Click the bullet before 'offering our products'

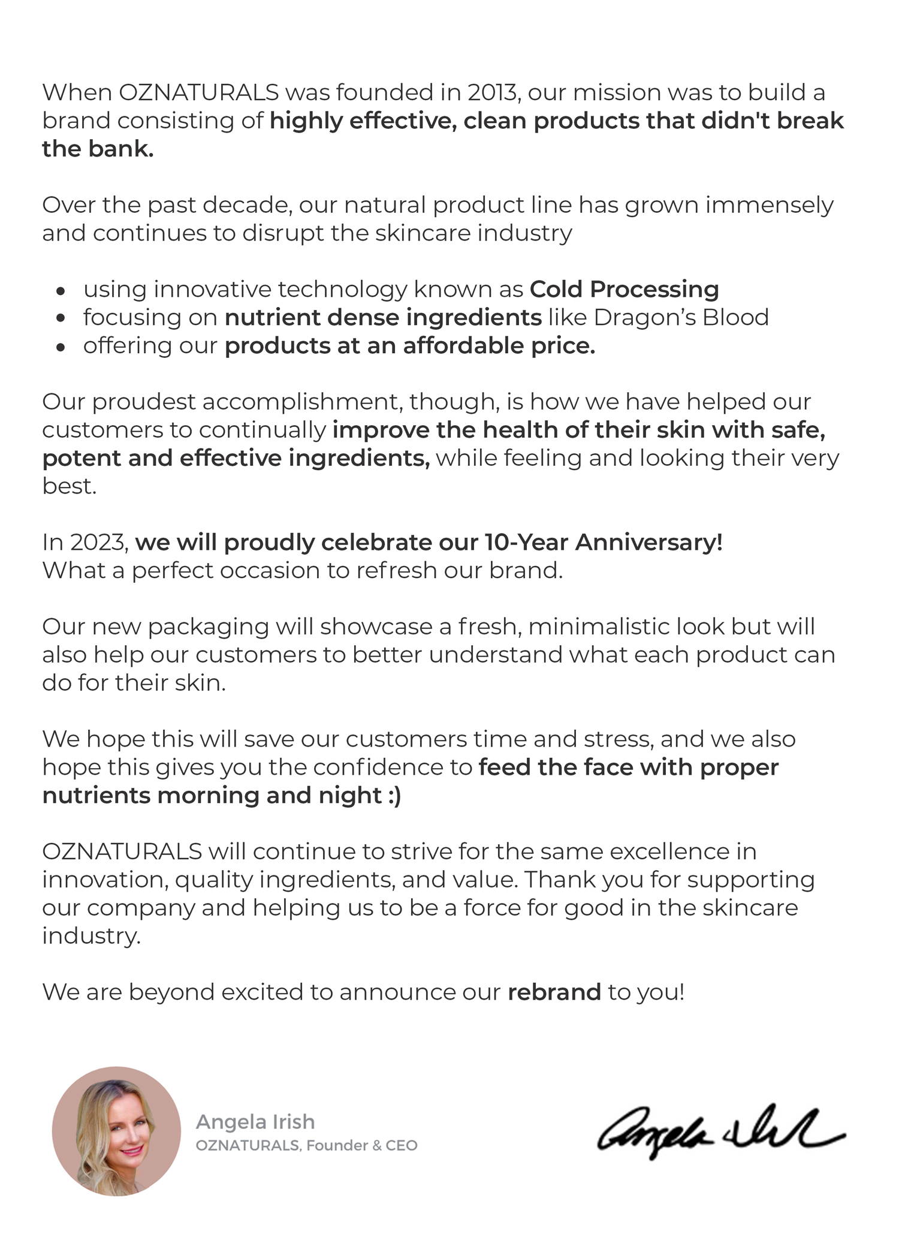tap(60, 348)
